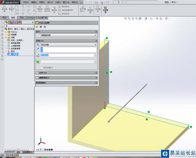
Task: Open the 给定深度 end condition dropdown
Action: click(69, 45)
